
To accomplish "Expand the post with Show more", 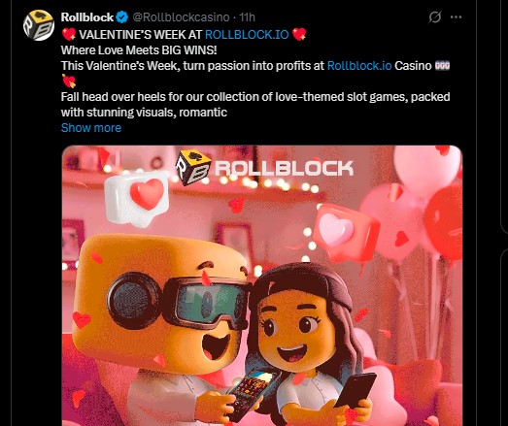I will tap(91, 128).
